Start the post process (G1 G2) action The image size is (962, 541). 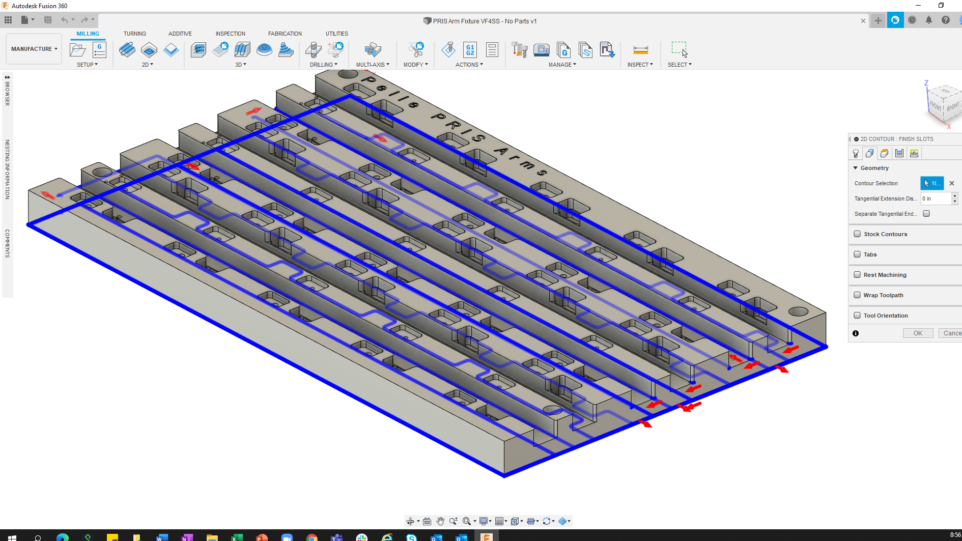pyautogui.click(x=469, y=49)
